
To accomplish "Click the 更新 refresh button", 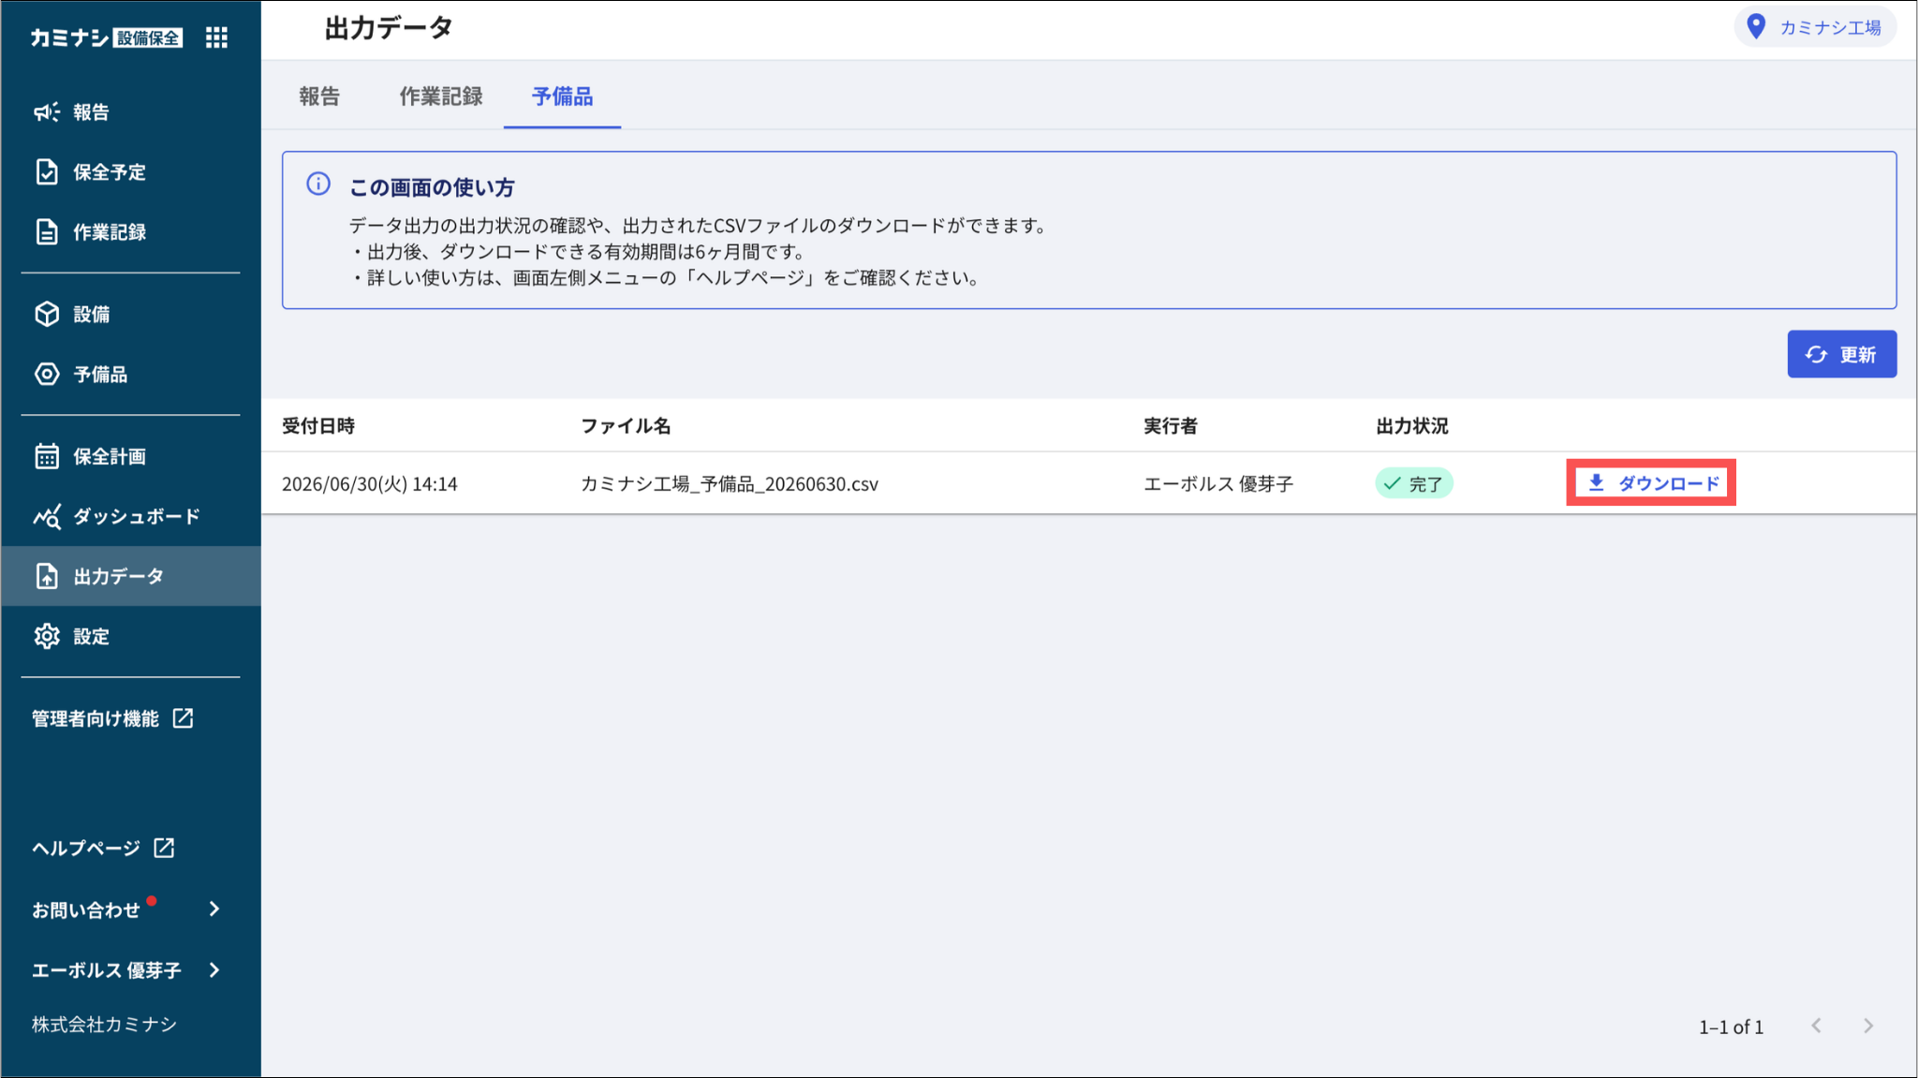I will pyautogui.click(x=1841, y=354).
